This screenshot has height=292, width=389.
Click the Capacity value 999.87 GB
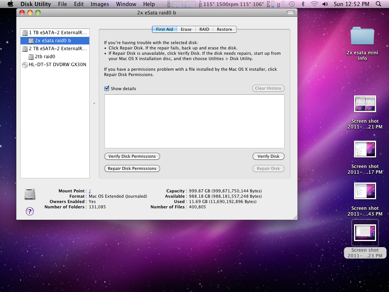[225, 191]
